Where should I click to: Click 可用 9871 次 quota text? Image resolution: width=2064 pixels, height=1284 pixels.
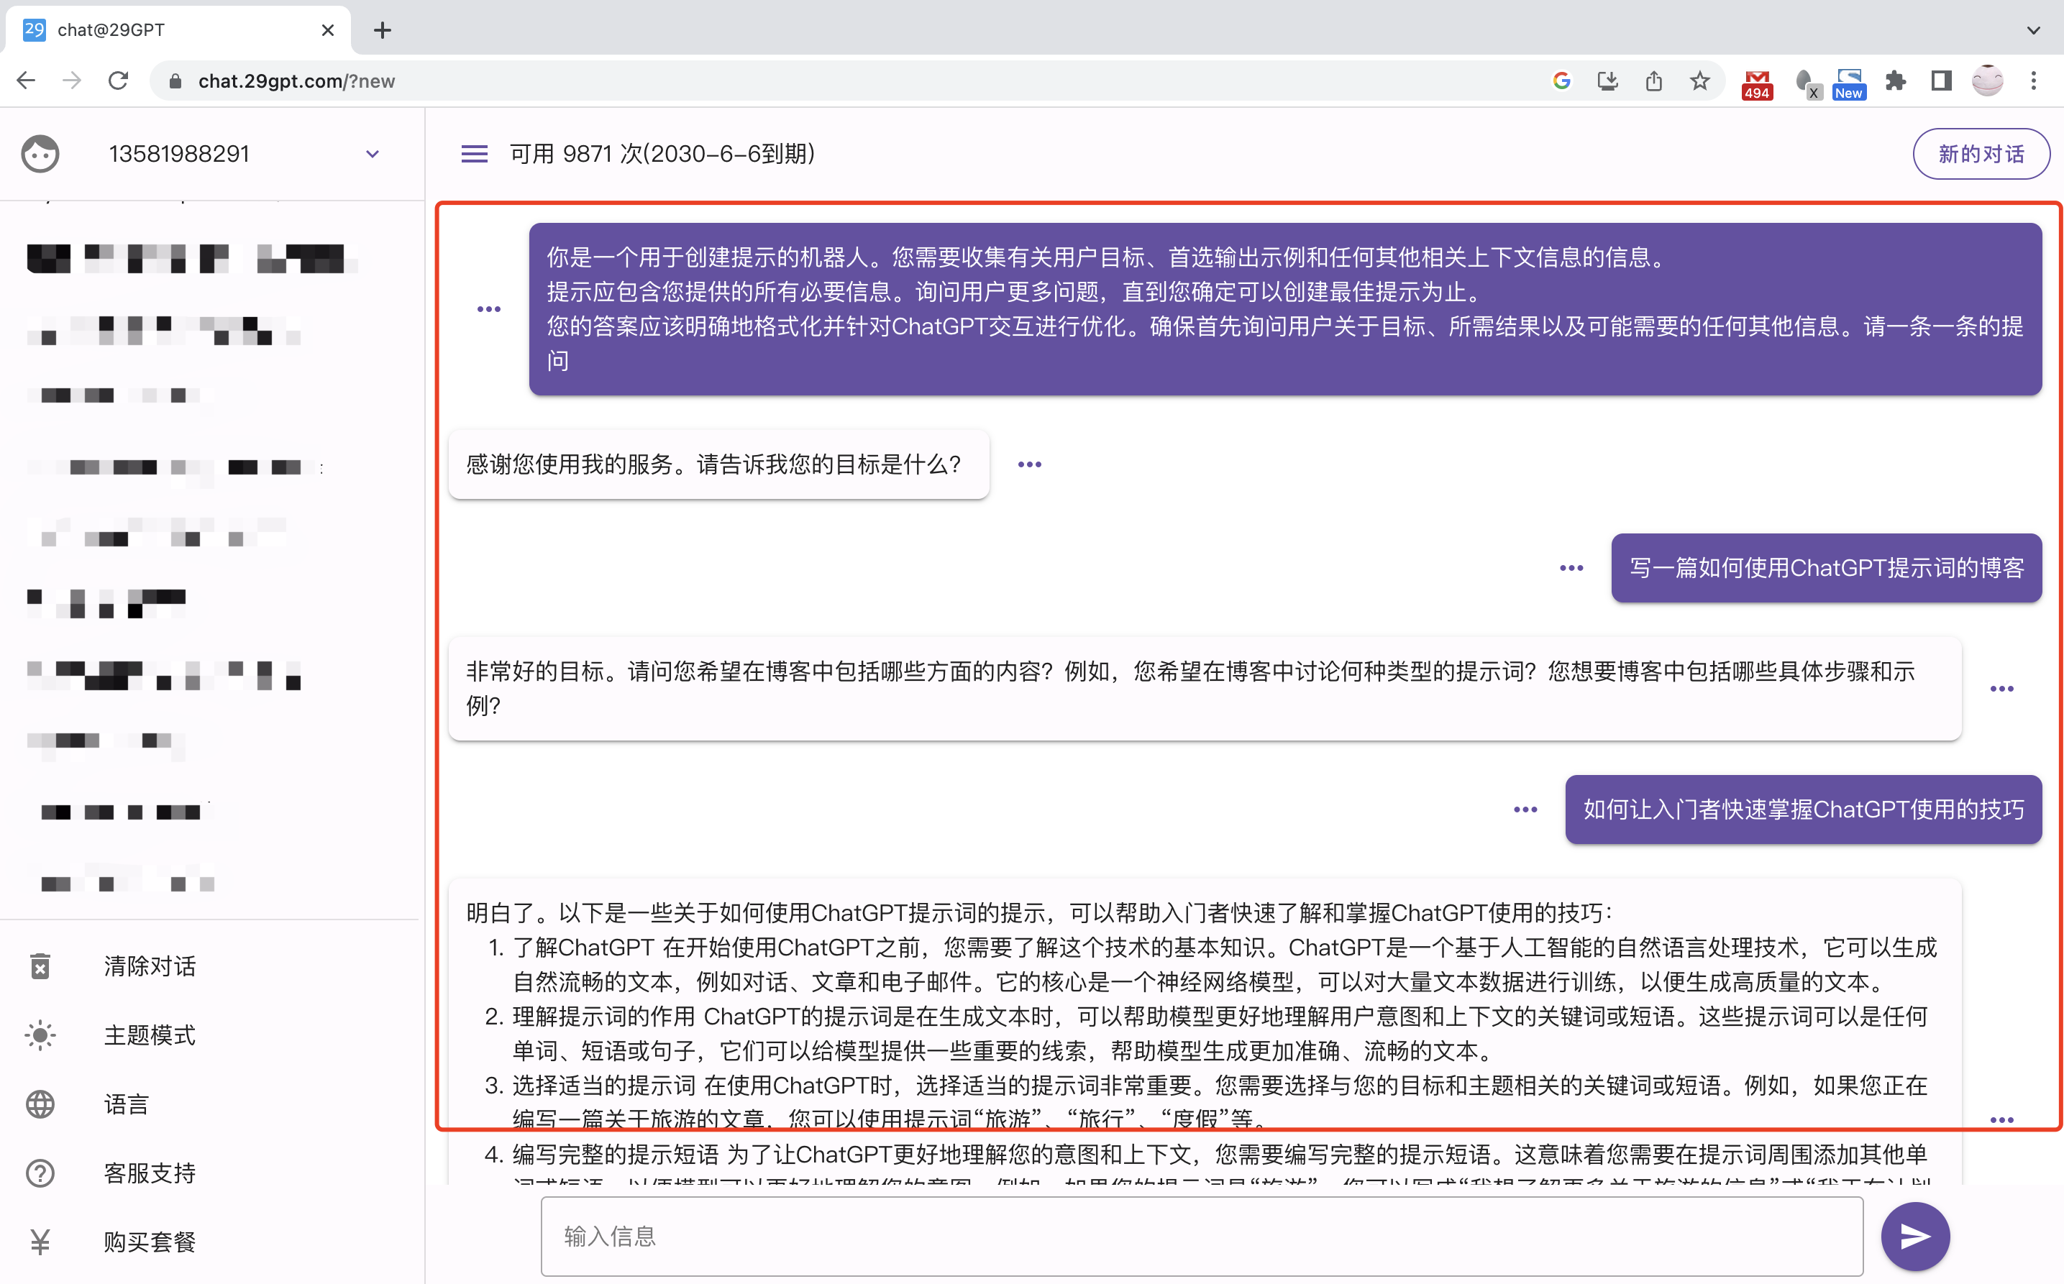(662, 154)
